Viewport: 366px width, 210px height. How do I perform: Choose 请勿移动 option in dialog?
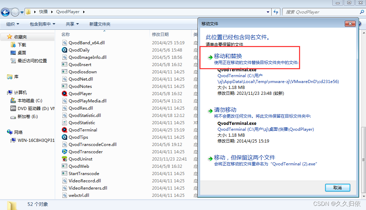pyautogui.click(x=225, y=110)
